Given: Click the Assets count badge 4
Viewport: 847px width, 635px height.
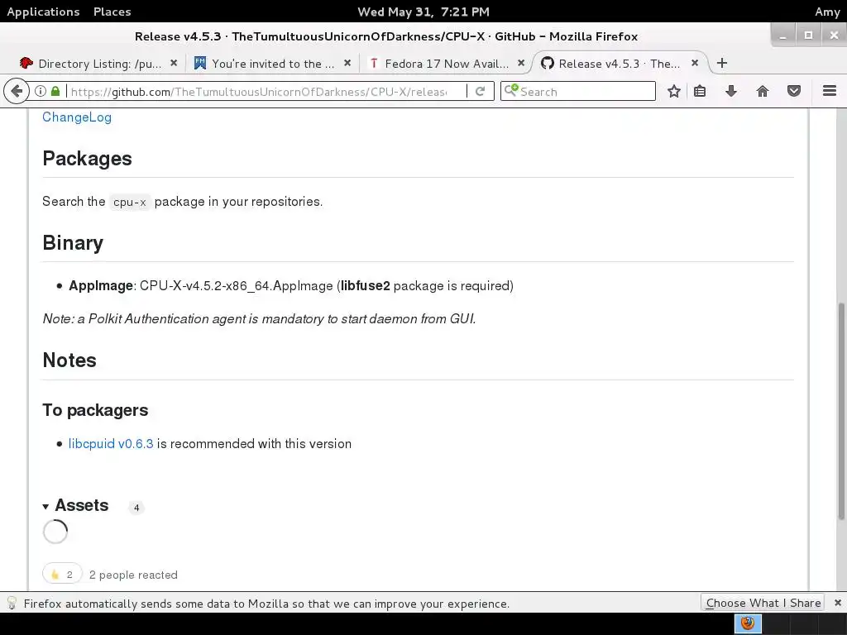Looking at the screenshot, I should tap(136, 508).
